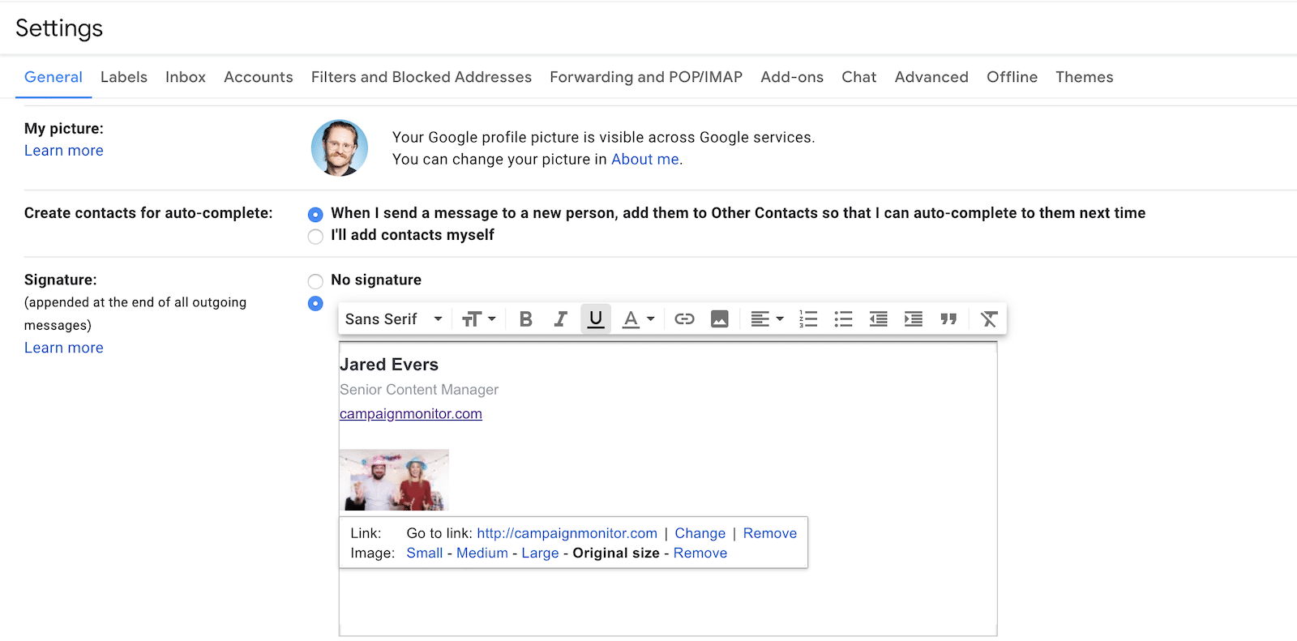Remove the link via Remove option
This screenshot has height=641, width=1297.
[x=770, y=533]
